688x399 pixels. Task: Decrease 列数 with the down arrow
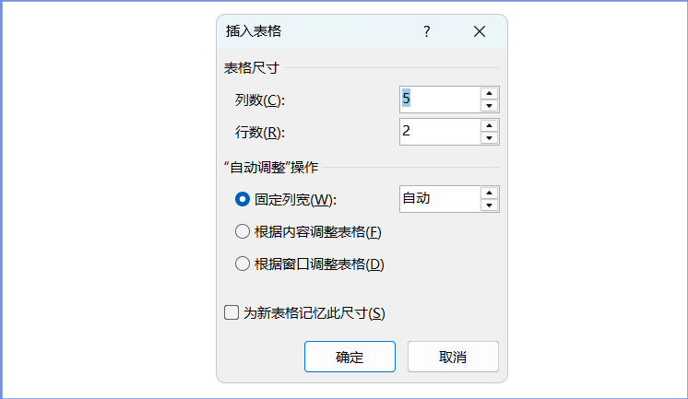pos(489,106)
